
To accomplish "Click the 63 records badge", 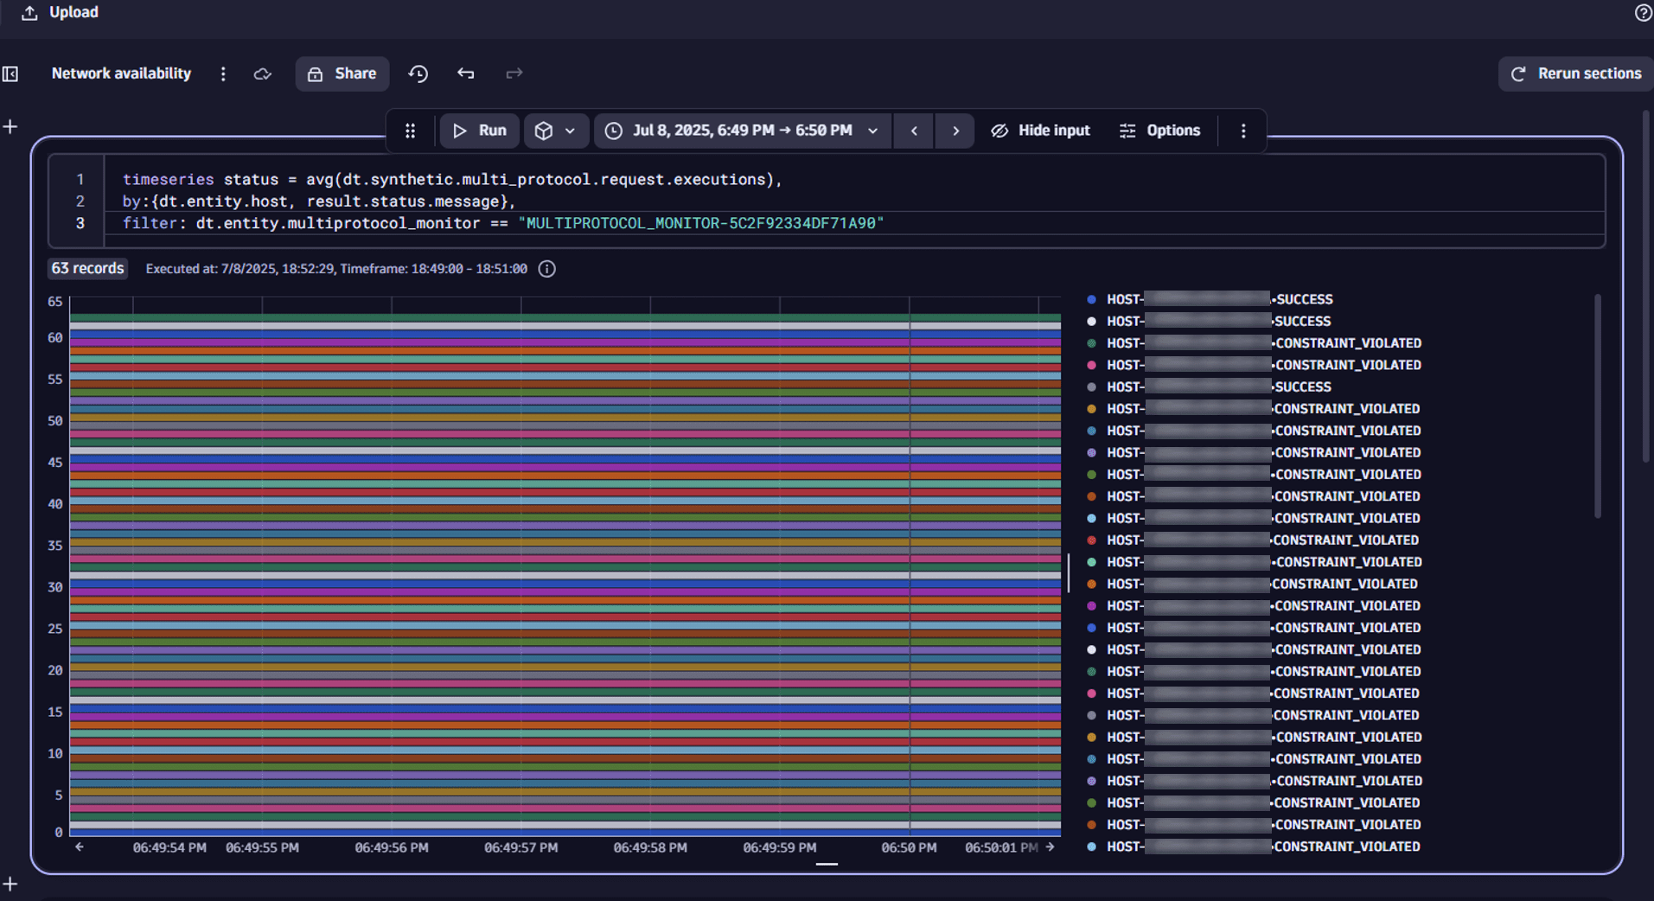I will [x=87, y=268].
